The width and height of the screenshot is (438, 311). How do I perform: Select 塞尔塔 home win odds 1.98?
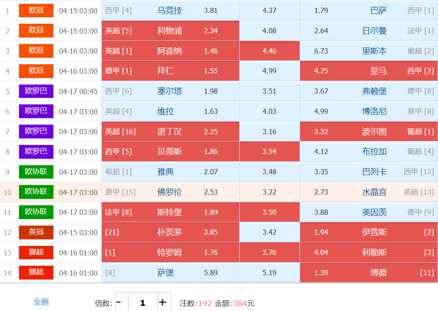170,91
